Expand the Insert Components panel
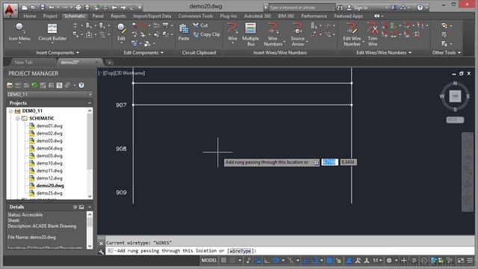478x269 pixels. [x=58, y=53]
